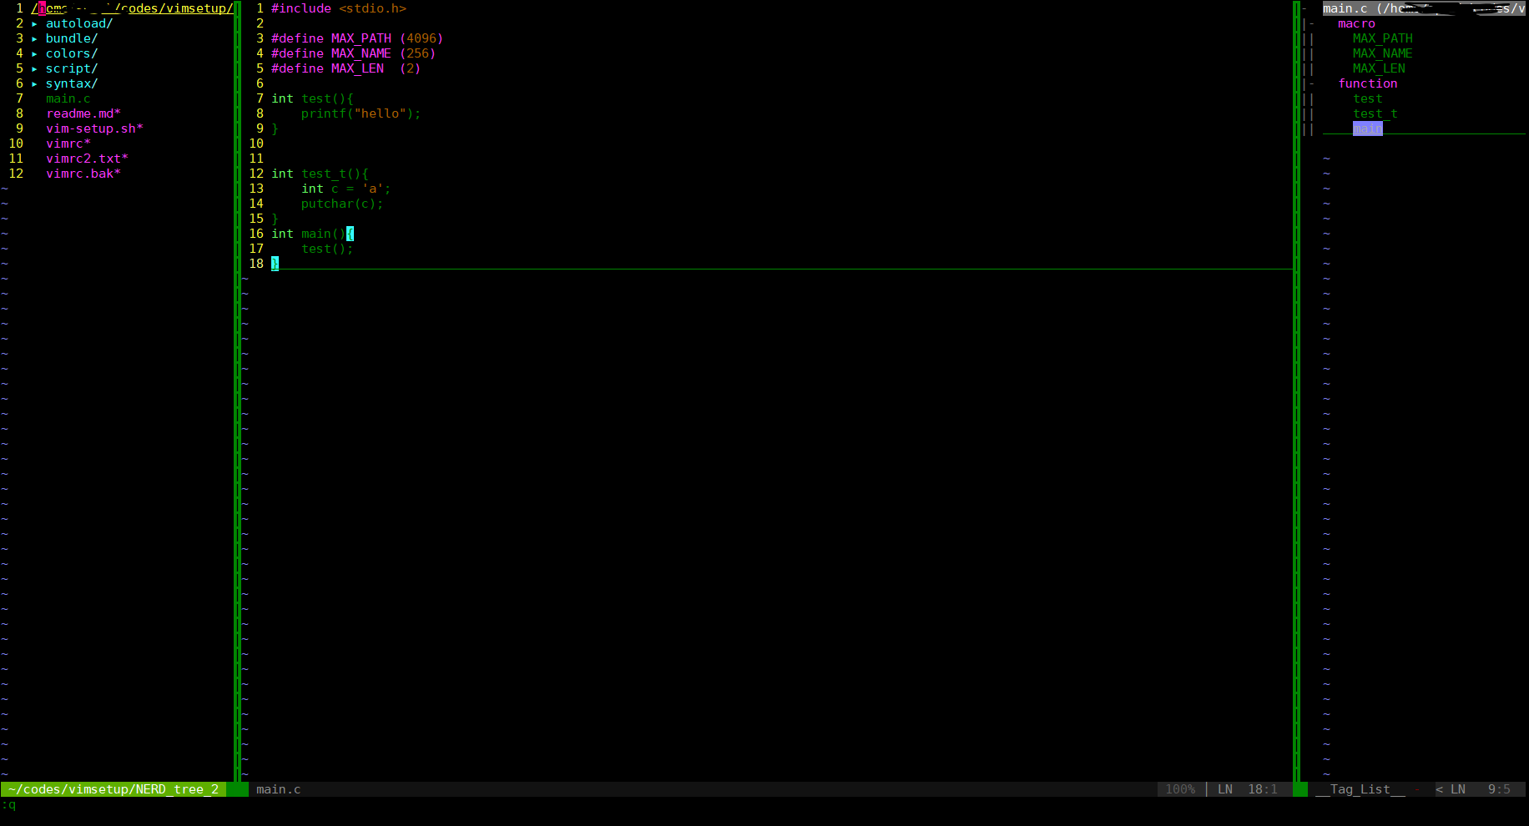Click main.c file header in Tag List
The image size is (1529, 826).
[1424, 8]
